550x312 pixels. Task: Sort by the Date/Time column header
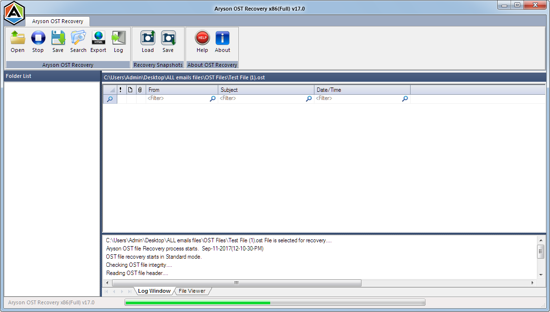click(x=362, y=90)
